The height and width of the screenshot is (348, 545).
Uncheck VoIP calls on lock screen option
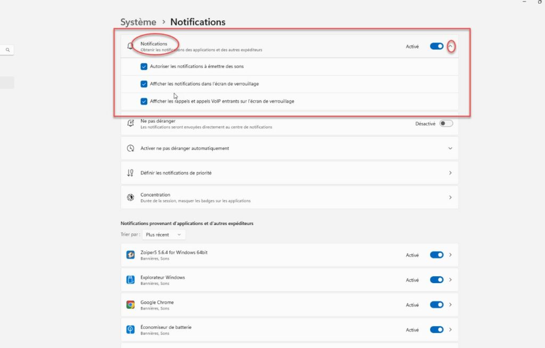click(144, 101)
